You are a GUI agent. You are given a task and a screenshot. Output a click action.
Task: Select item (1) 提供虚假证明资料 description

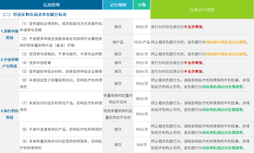tap(61, 27)
